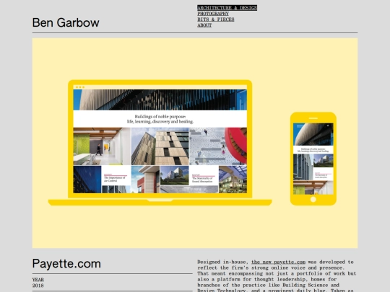The image size is (390, 292).
Task: Visit the About page
Action: [204, 25]
